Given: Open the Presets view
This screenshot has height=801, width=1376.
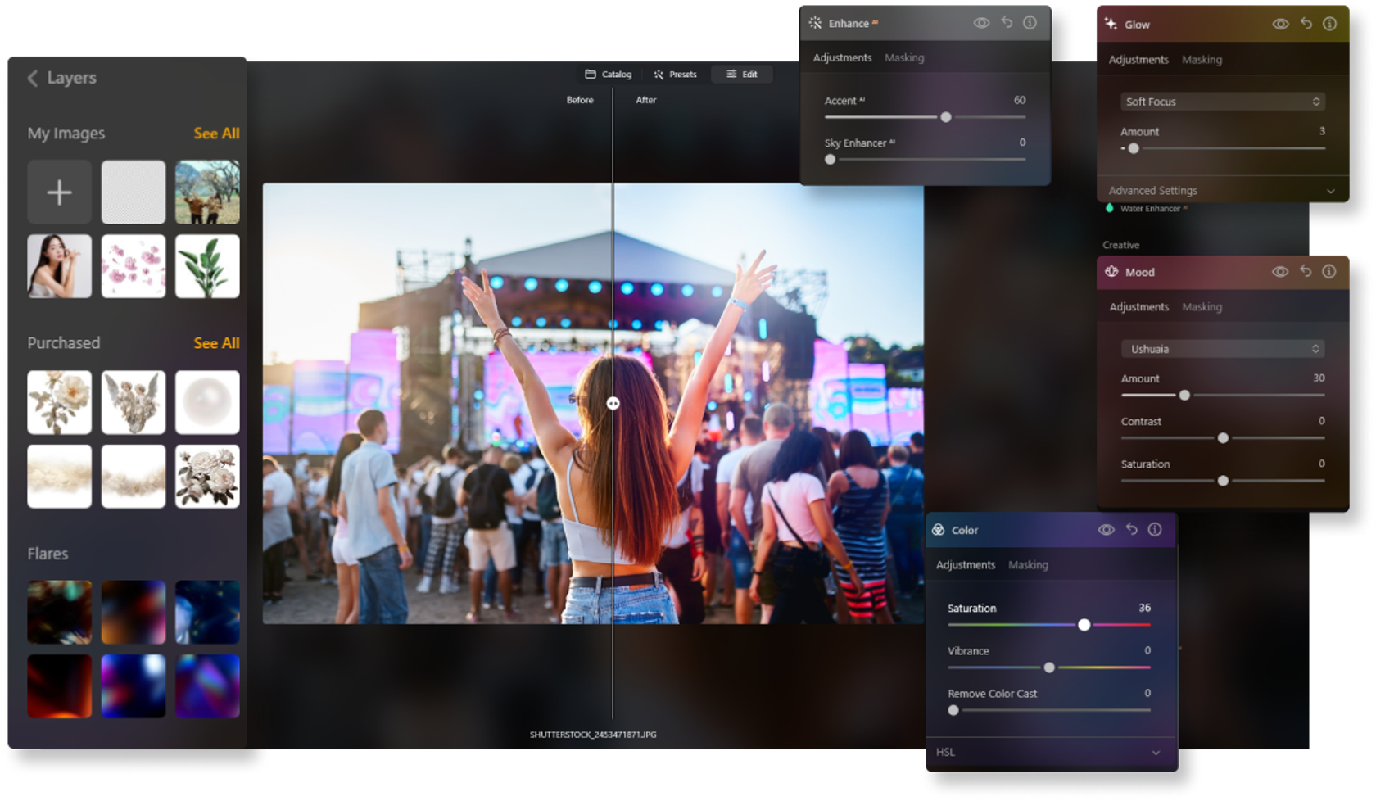Looking at the screenshot, I should coord(675,74).
